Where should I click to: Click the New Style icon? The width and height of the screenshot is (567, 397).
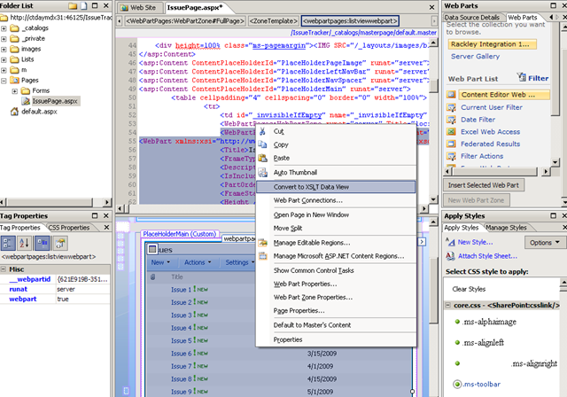[x=450, y=242]
